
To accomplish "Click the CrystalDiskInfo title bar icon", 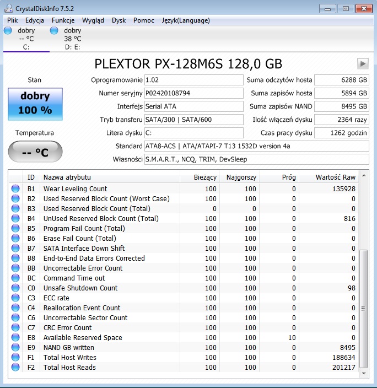I will (9, 8).
